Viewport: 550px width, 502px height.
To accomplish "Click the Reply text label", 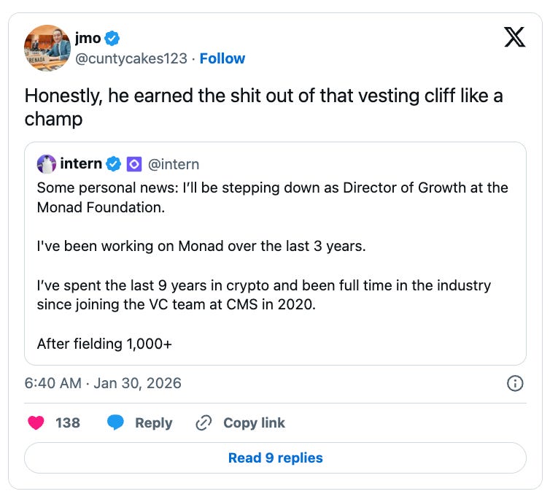I will 153,422.
